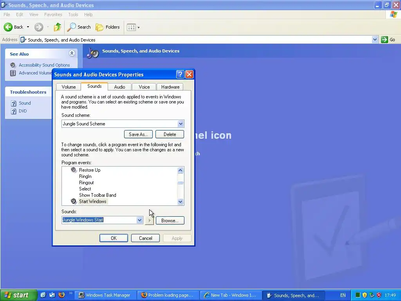Screen dimensions: 401x301
Task: Open Outlook Express Quick Launch icon
Action: pyautogui.click(x=52, y=295)
